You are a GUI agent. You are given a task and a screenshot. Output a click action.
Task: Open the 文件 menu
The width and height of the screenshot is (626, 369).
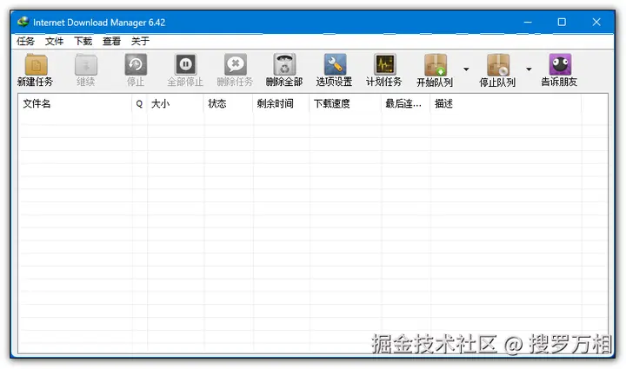point(54,41)
